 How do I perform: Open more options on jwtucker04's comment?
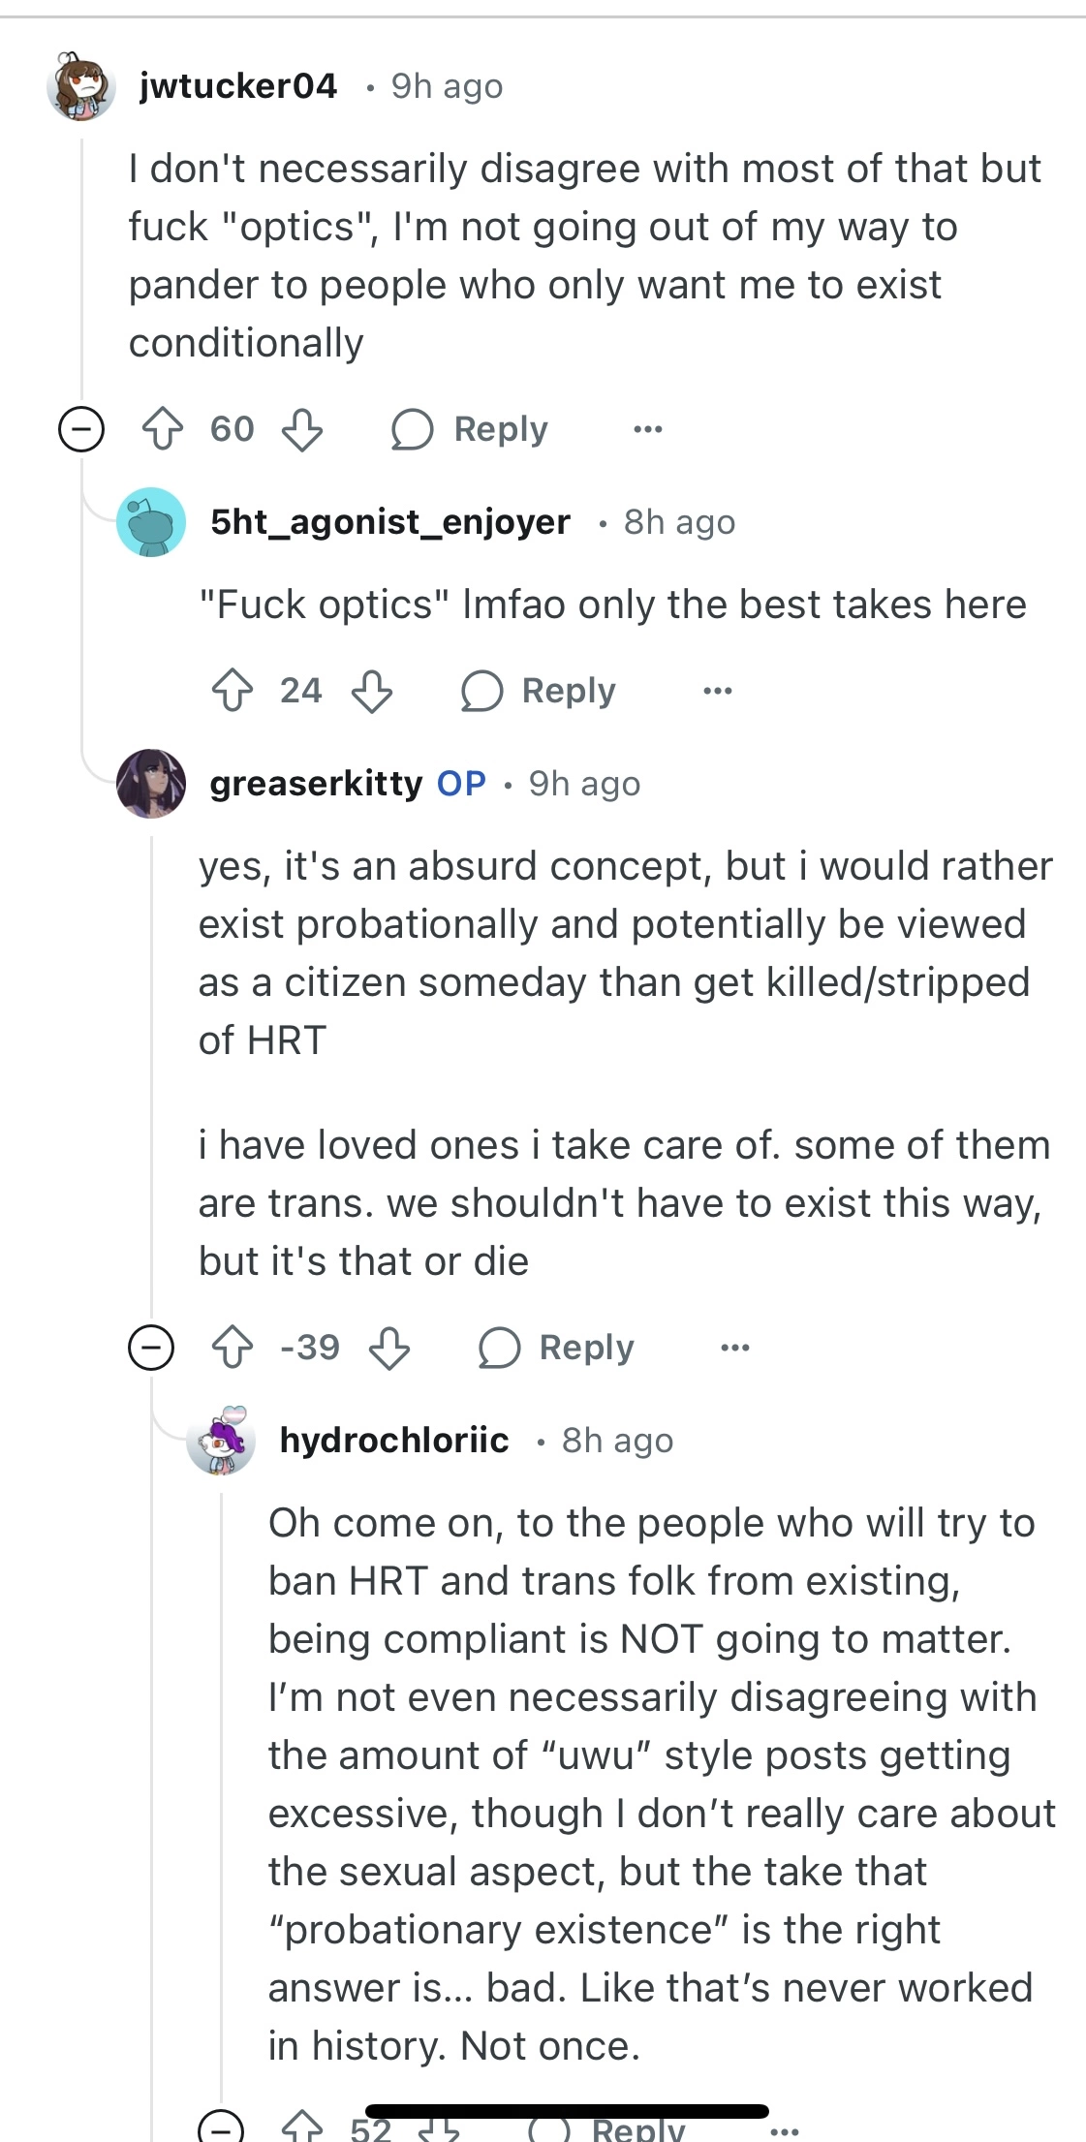click(647, 429)
